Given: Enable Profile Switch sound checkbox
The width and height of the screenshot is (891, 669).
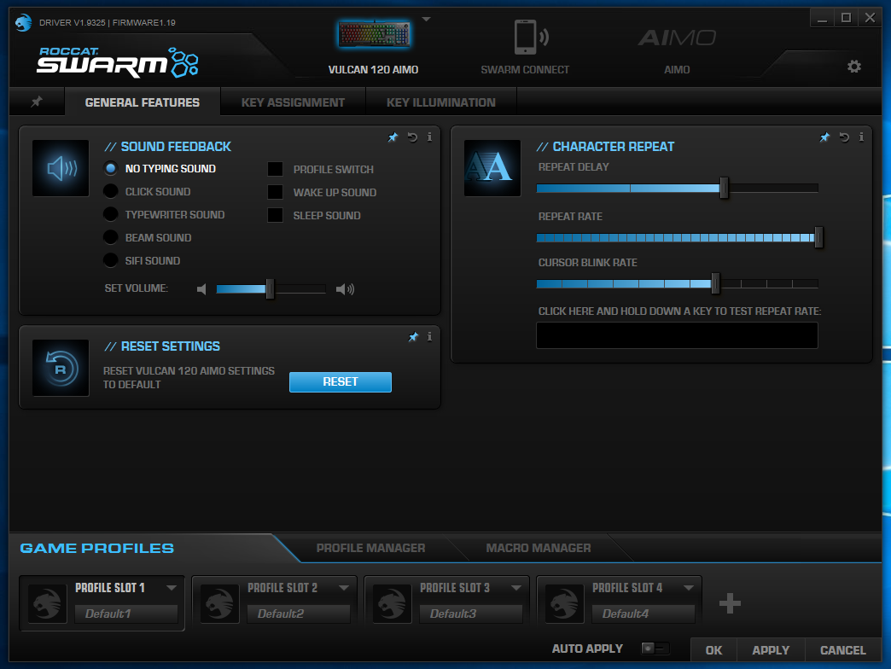Looking at the screenshot, I should coord(275,169).
